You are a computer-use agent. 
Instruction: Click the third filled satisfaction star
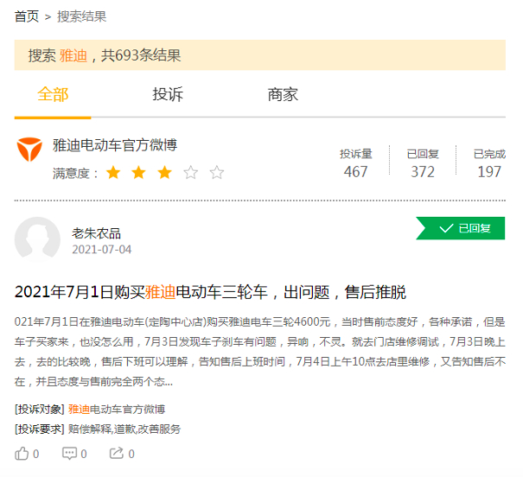coord(165,173)
